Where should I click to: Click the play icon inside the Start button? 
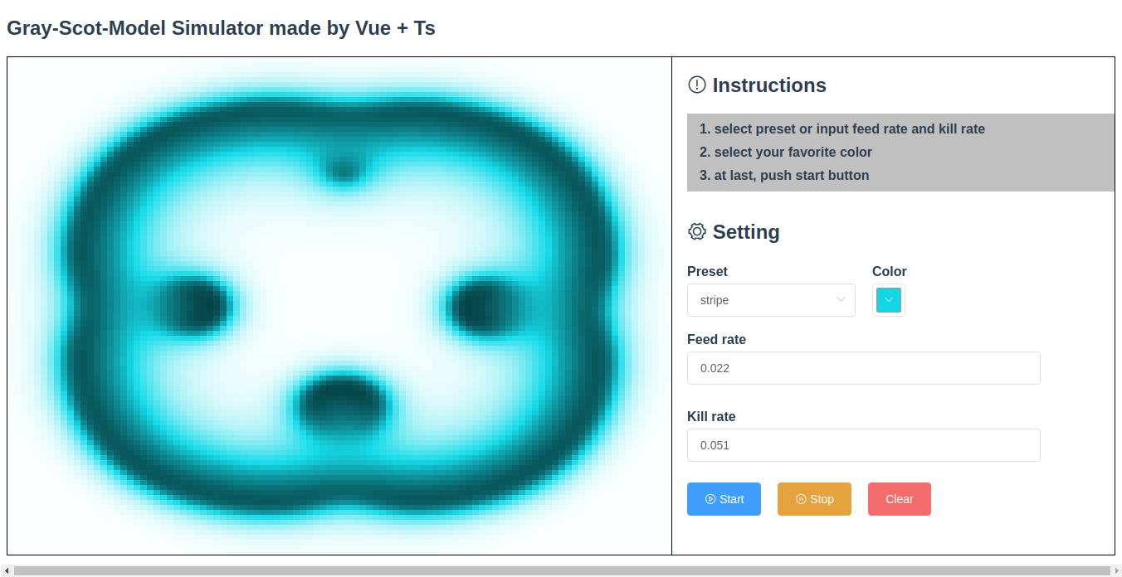click(710, 498)
